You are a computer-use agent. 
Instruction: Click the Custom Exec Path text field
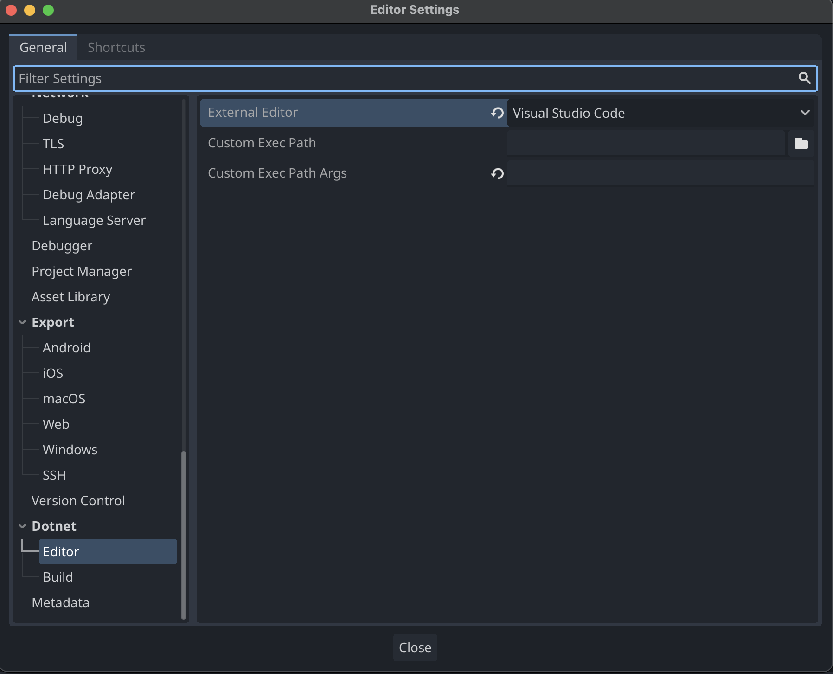click(645, 143)
